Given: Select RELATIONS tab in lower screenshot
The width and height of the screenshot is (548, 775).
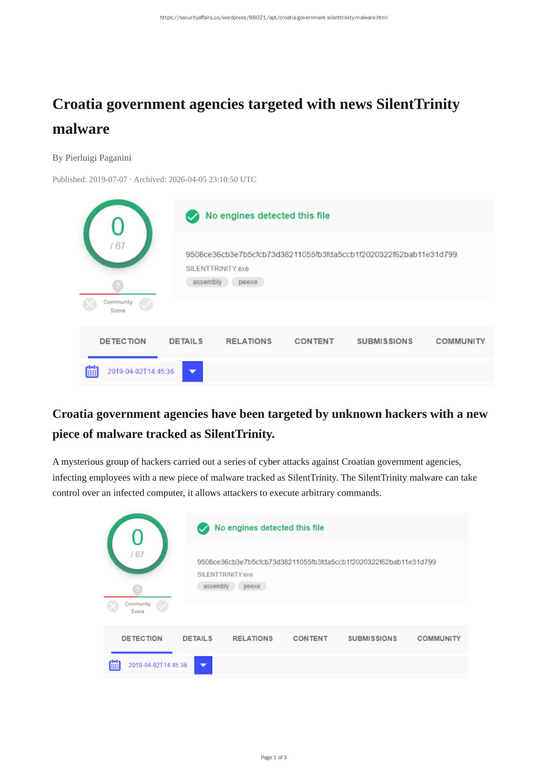Looking at the screenshot, I should pyautogui.click(x=252, y=639).
